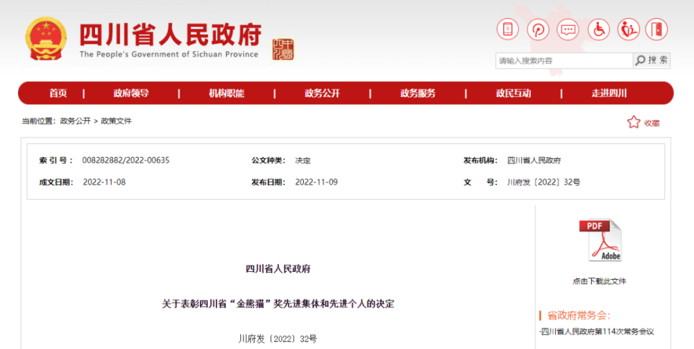Open the 政务服务 menu item

418,94
